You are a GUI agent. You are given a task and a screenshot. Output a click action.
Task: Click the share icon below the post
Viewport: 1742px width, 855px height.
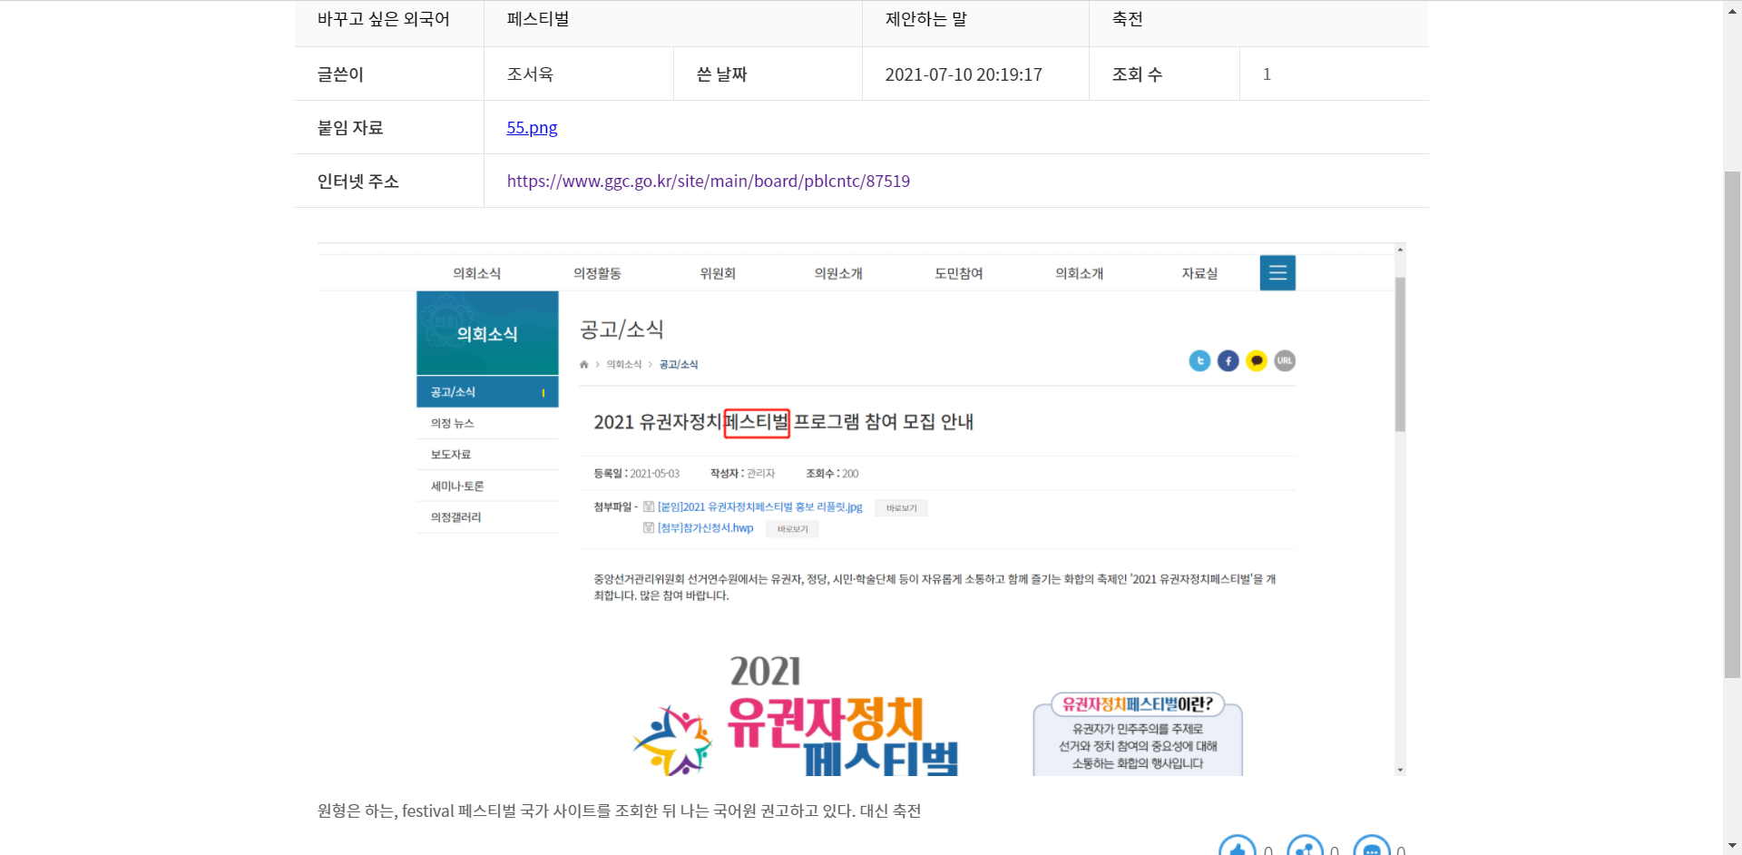click(1305, 848)
